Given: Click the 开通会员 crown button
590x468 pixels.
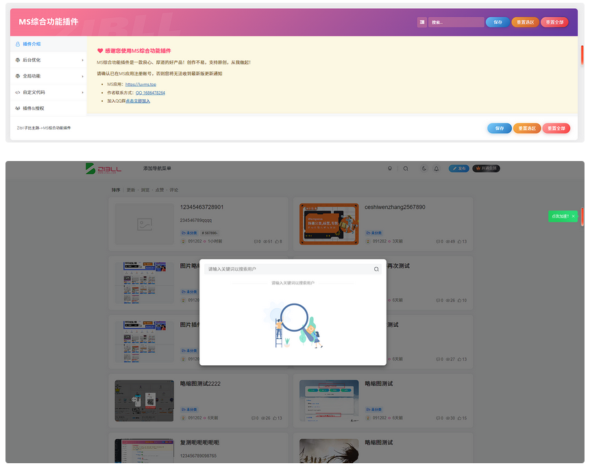Looking at the screenshot, I should click(486, 169).
